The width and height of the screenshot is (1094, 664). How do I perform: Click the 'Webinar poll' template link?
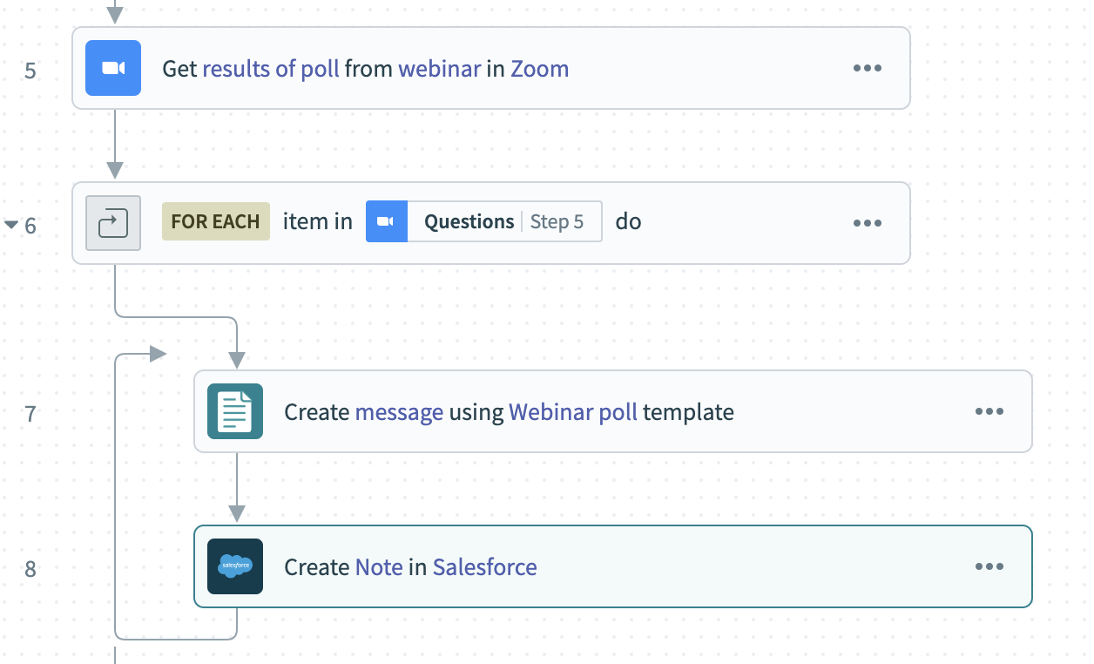coord(572,412)
